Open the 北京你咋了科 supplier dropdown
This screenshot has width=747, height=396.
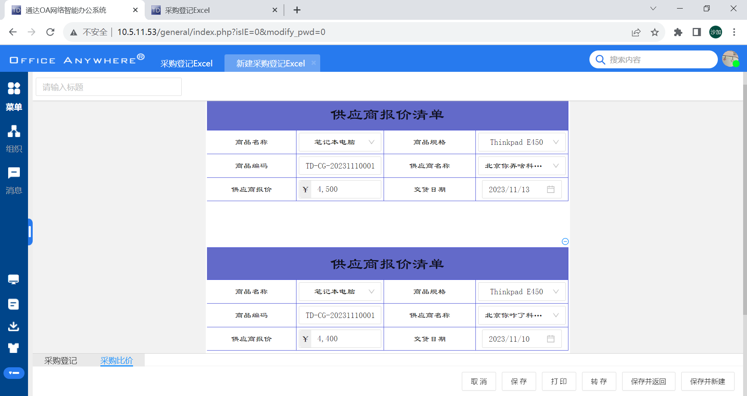(556, 315)
